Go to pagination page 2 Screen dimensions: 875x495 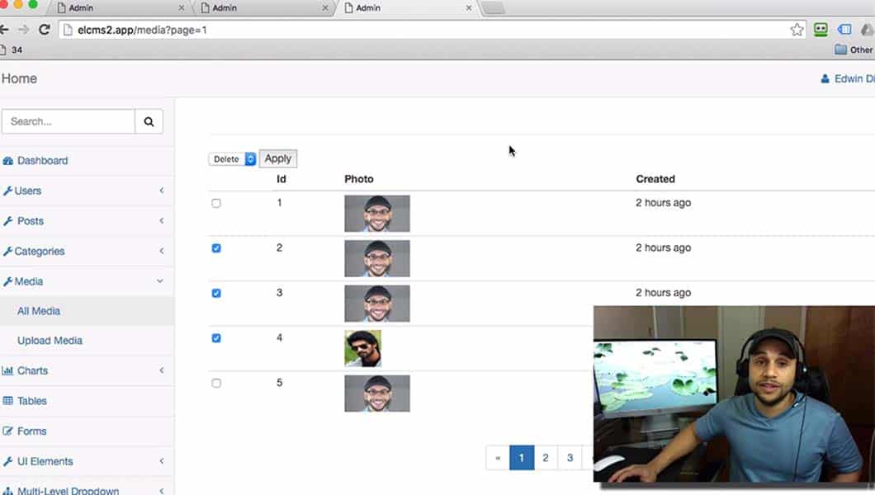tap(545, 458)
